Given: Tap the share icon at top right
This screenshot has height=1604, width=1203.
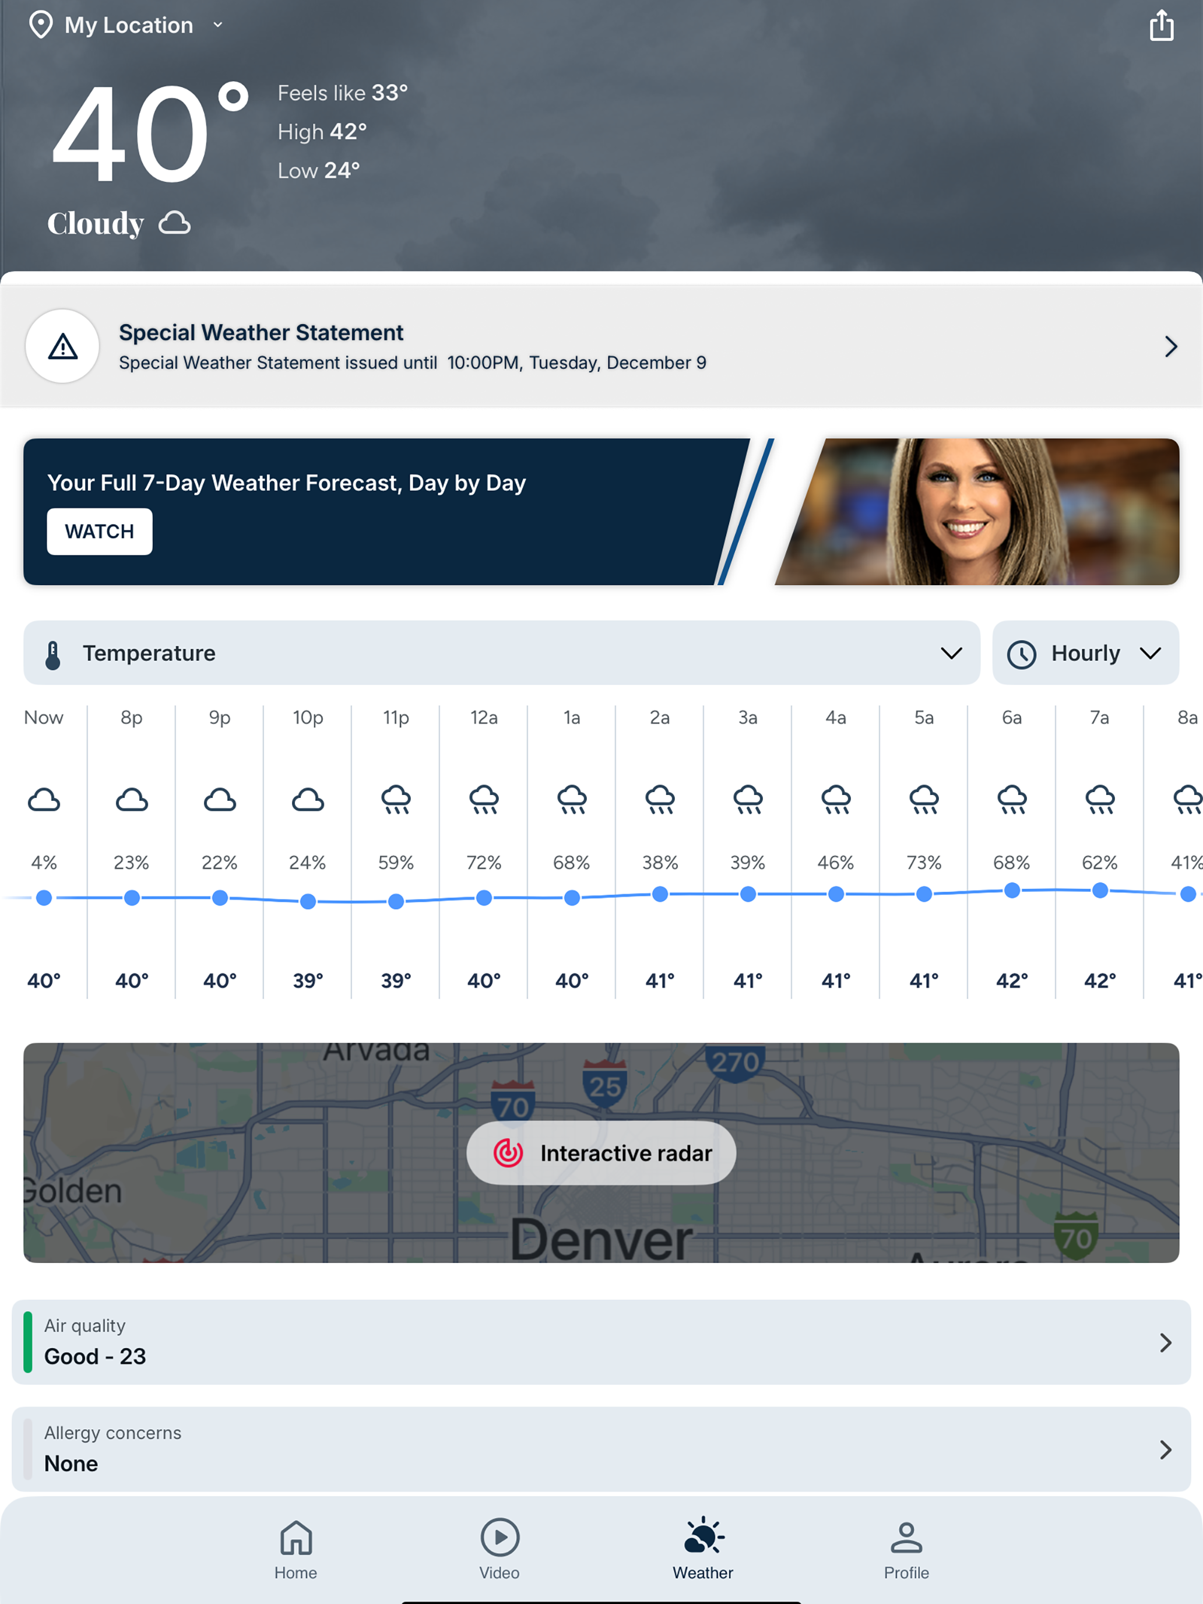Looking at the screenshot, I should click(x=1161, y=26).
